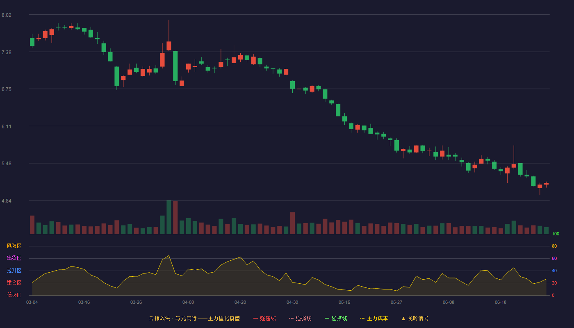Toggle the 强撑线 legend series
The height and width of the screenshot is (328, 574).
[336, 318]
